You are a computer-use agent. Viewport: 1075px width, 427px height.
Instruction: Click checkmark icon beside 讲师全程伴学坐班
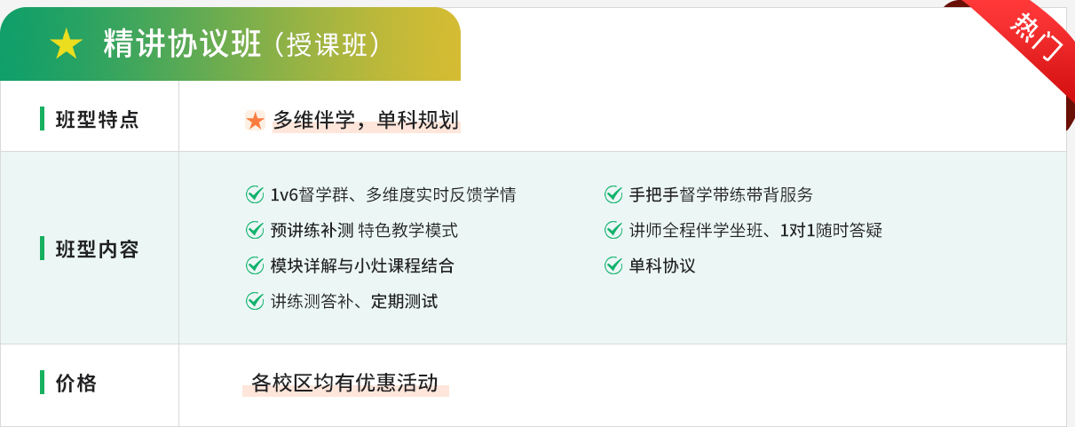[x=613, y=230]
